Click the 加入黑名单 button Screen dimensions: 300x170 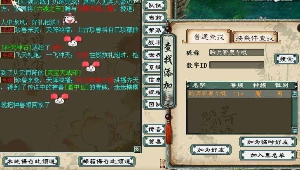point(268,155)
